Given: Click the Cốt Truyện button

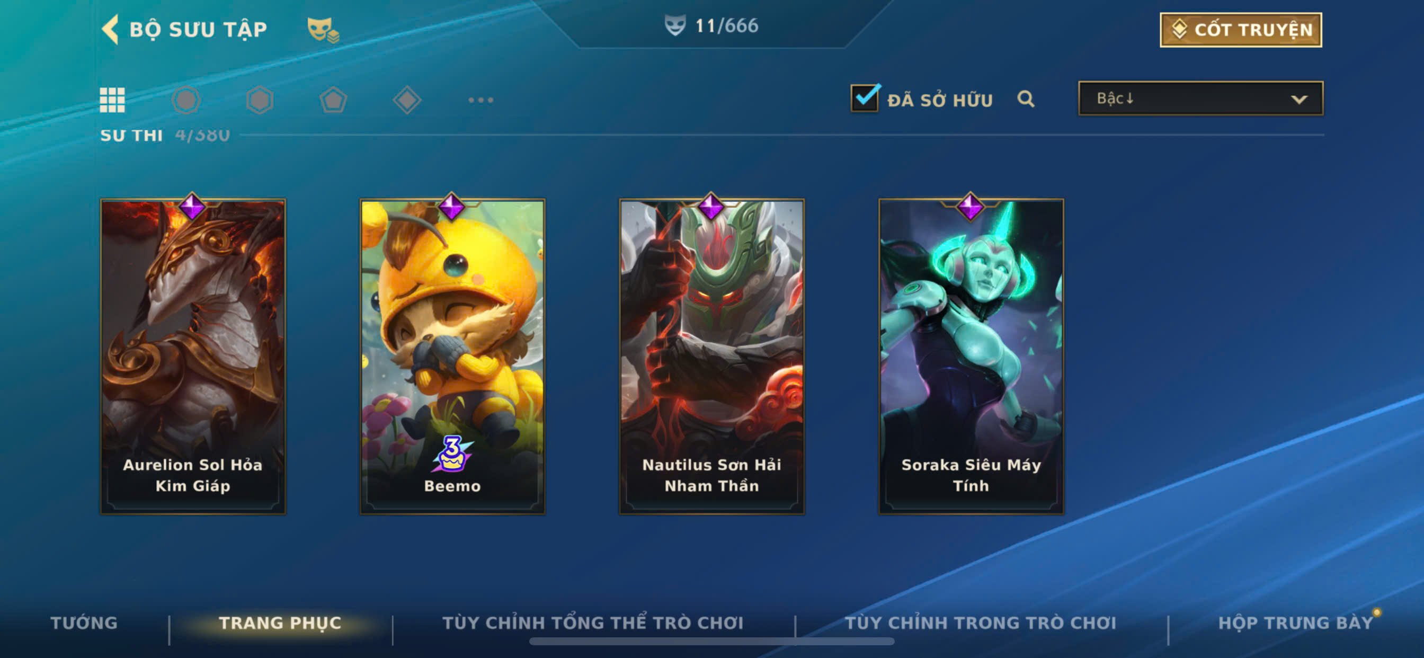Looking at the screenshot, I should point(1241,30).
